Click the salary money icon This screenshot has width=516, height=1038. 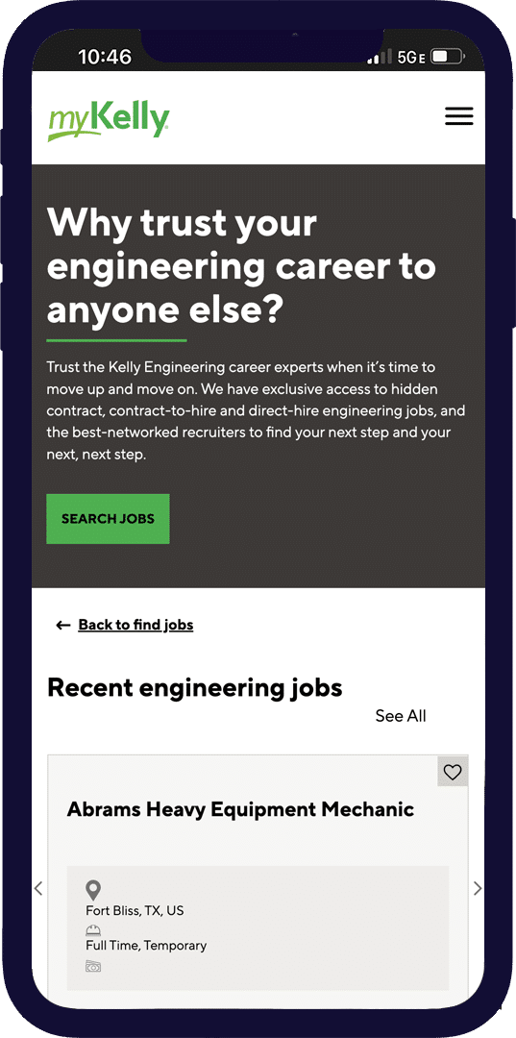[93, 967]
